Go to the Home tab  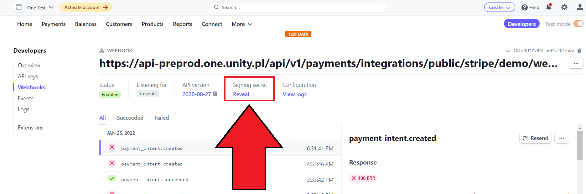(25, 24)
